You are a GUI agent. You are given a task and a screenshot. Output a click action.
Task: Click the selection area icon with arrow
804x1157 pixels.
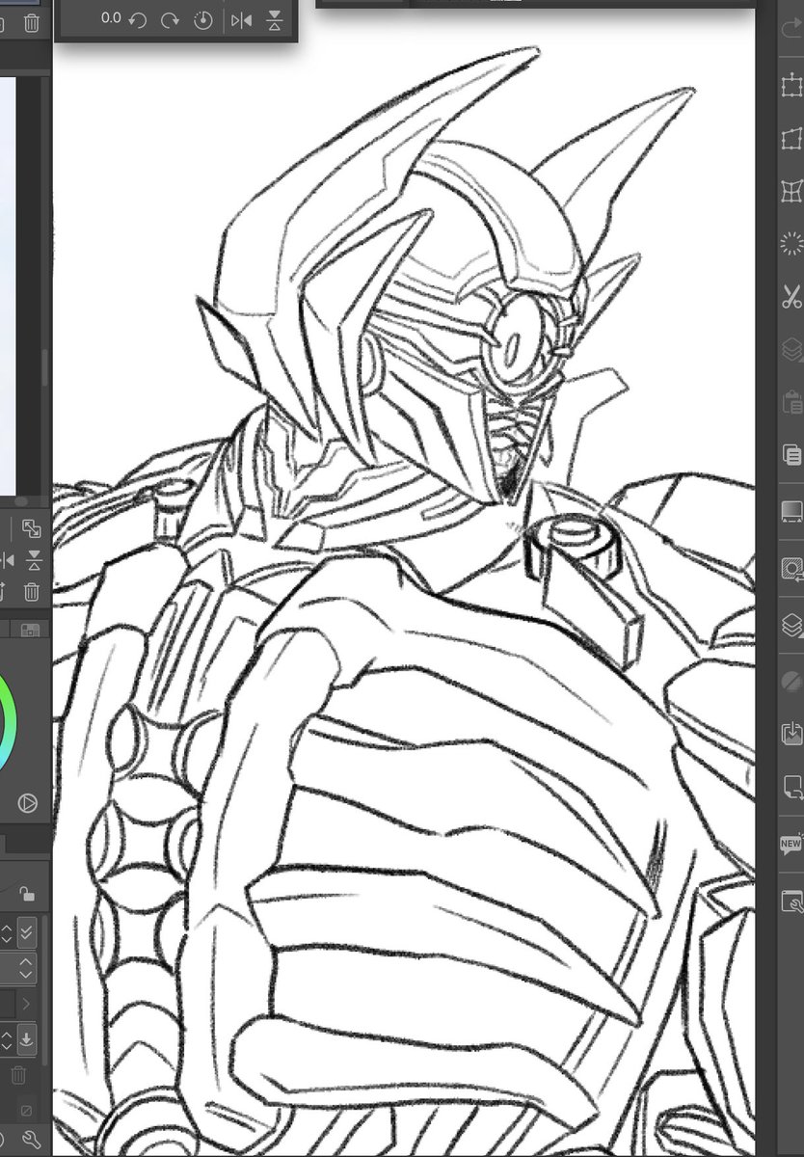coord(791,569)
